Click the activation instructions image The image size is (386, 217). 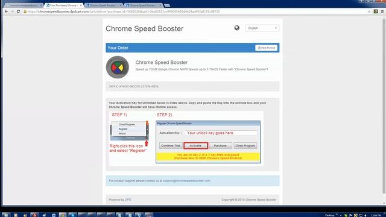(x=186, y=139)
